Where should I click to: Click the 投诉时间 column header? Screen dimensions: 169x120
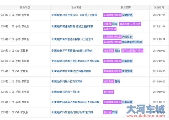pos(159,7)
